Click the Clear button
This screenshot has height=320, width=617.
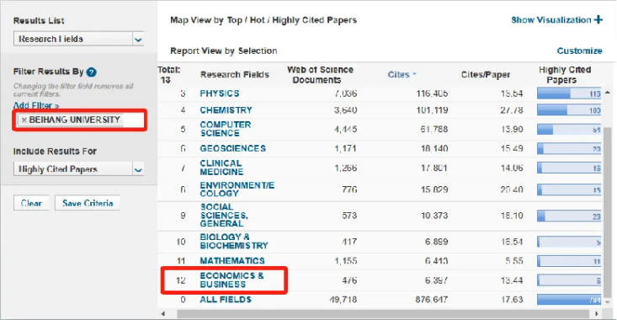pos(31,203)
